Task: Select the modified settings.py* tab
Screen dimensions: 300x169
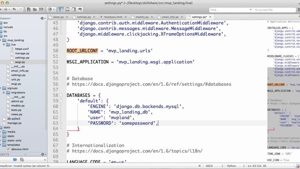Action: (199, 17)
